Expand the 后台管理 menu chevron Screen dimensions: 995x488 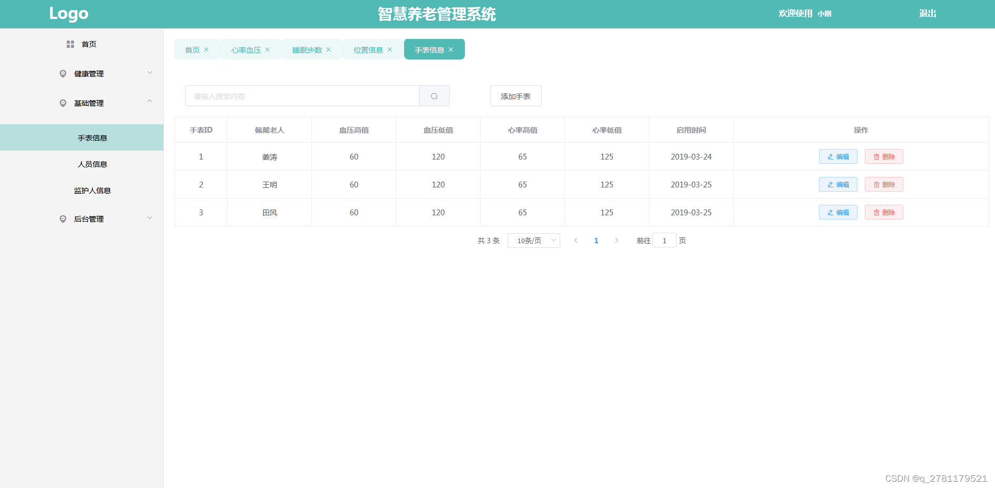click(150, 218)
